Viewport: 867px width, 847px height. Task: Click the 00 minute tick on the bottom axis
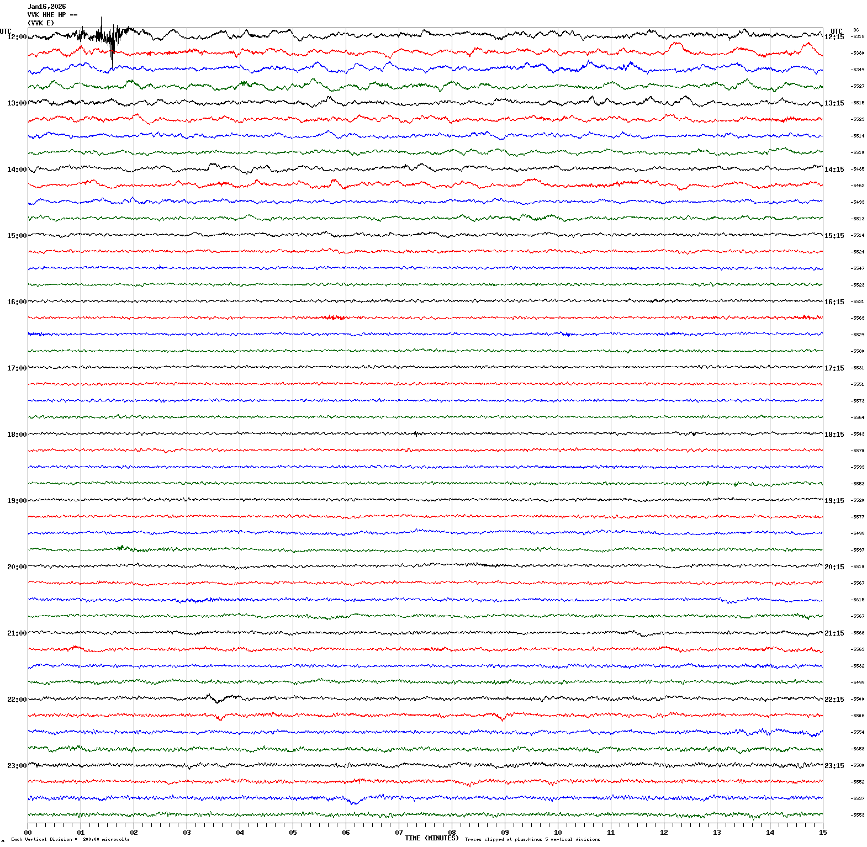coord(28,833)
